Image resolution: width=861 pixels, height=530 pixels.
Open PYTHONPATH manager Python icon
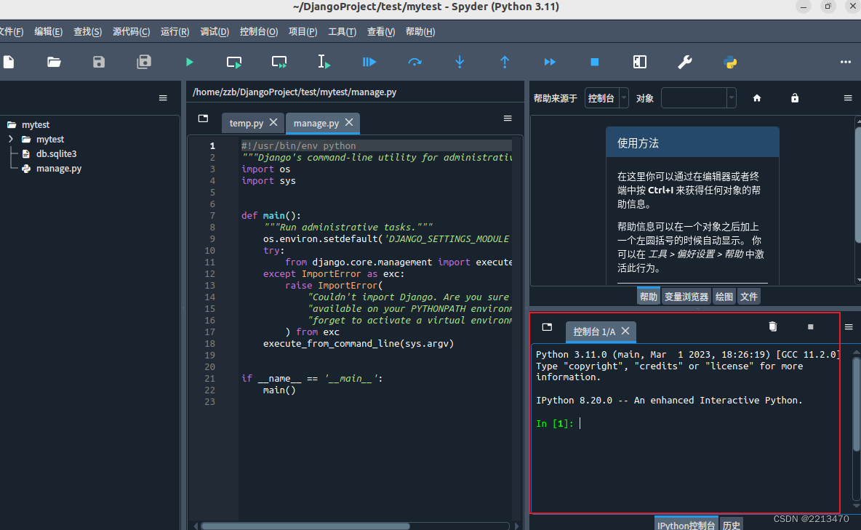[730, 62]
